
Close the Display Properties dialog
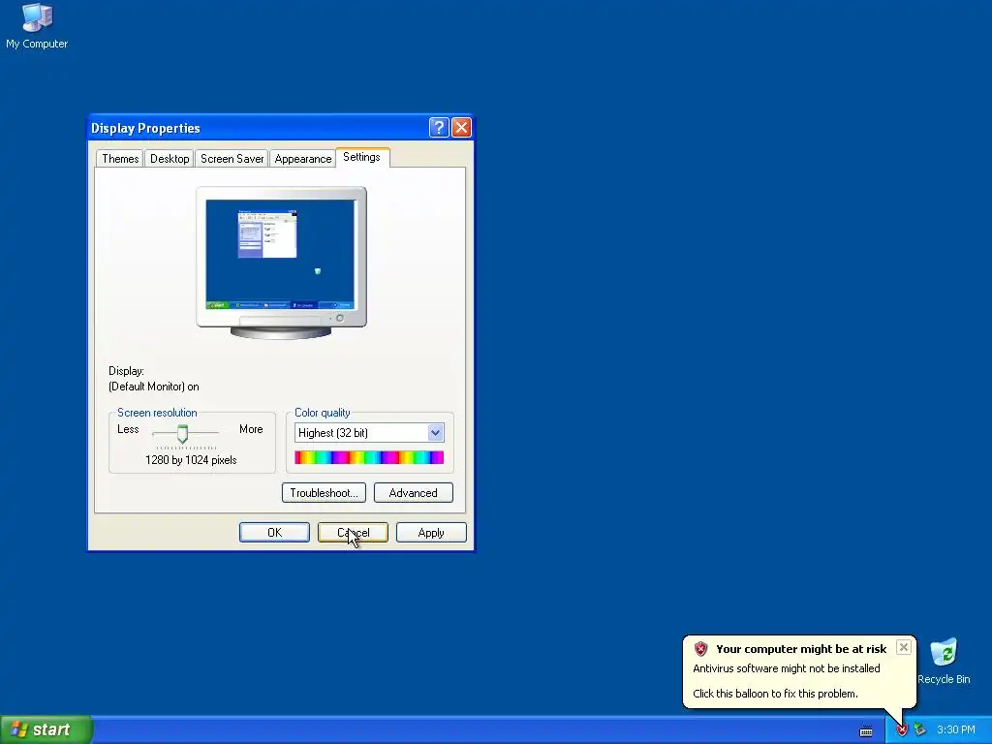(461, 128)
